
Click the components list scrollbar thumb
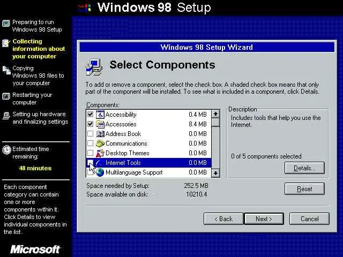click(215, 122)
